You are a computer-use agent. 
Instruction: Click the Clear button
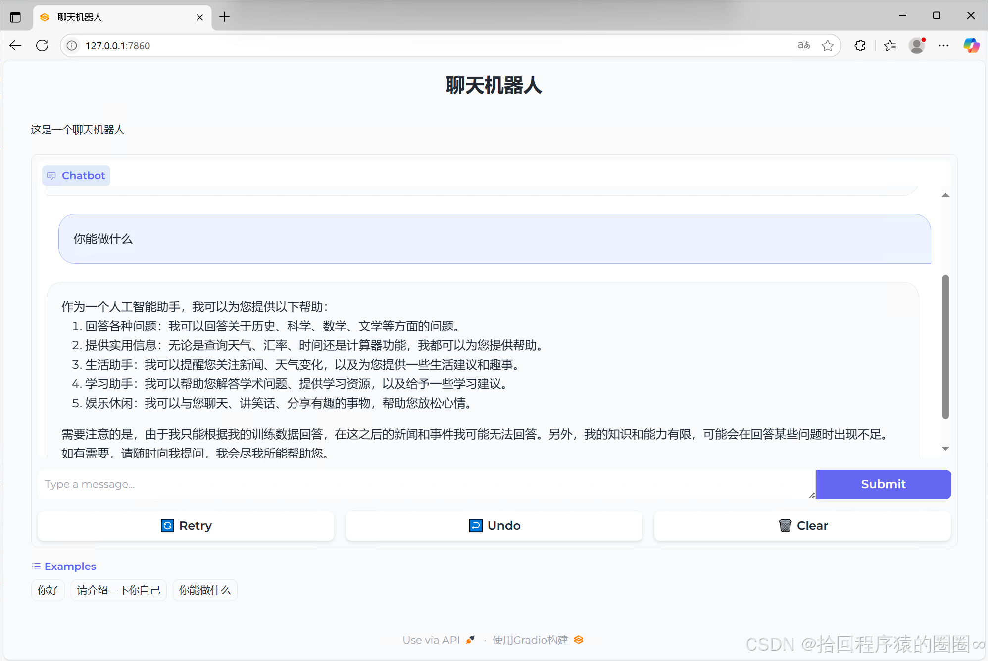pyautogui.click(x=802, y=525)
